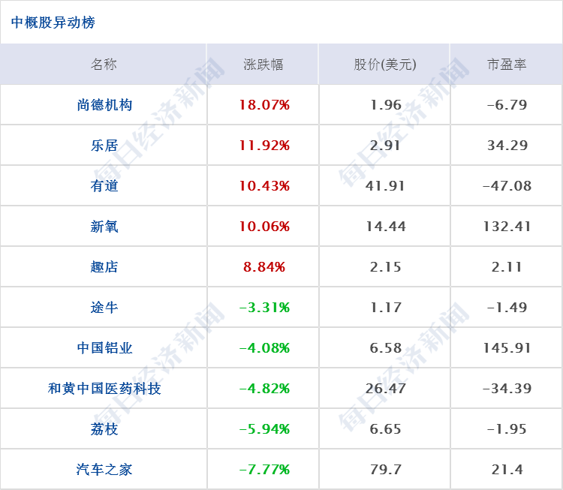Viewport: 563px width, 490px height.
Task: Click the 名称 column header
Action: [x=104, y=65]
